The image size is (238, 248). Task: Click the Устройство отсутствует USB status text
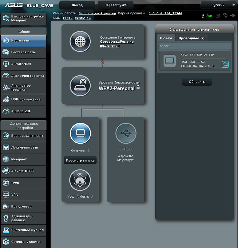coord(125,158)
